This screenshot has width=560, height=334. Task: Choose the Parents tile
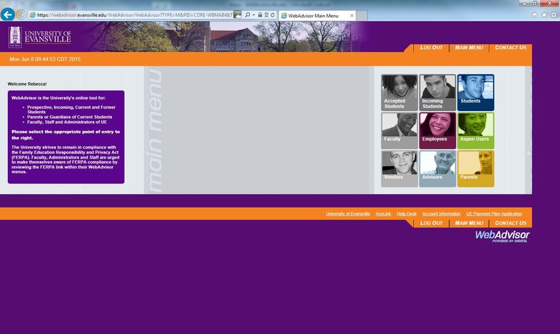tap(476, 168)
